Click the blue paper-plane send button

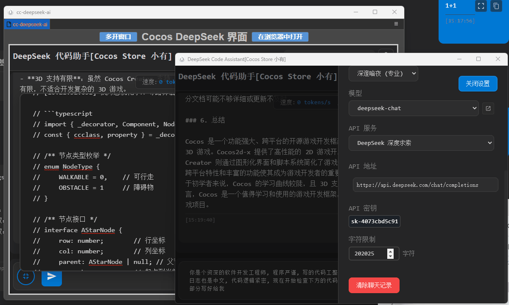(x=52, y=276)
